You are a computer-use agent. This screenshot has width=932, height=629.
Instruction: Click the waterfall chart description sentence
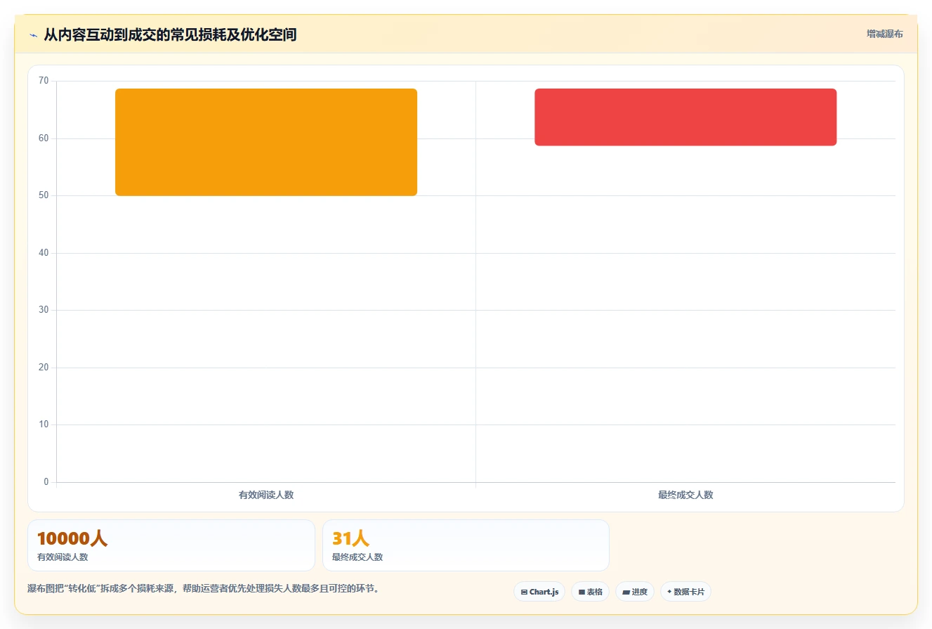point(205,588)
